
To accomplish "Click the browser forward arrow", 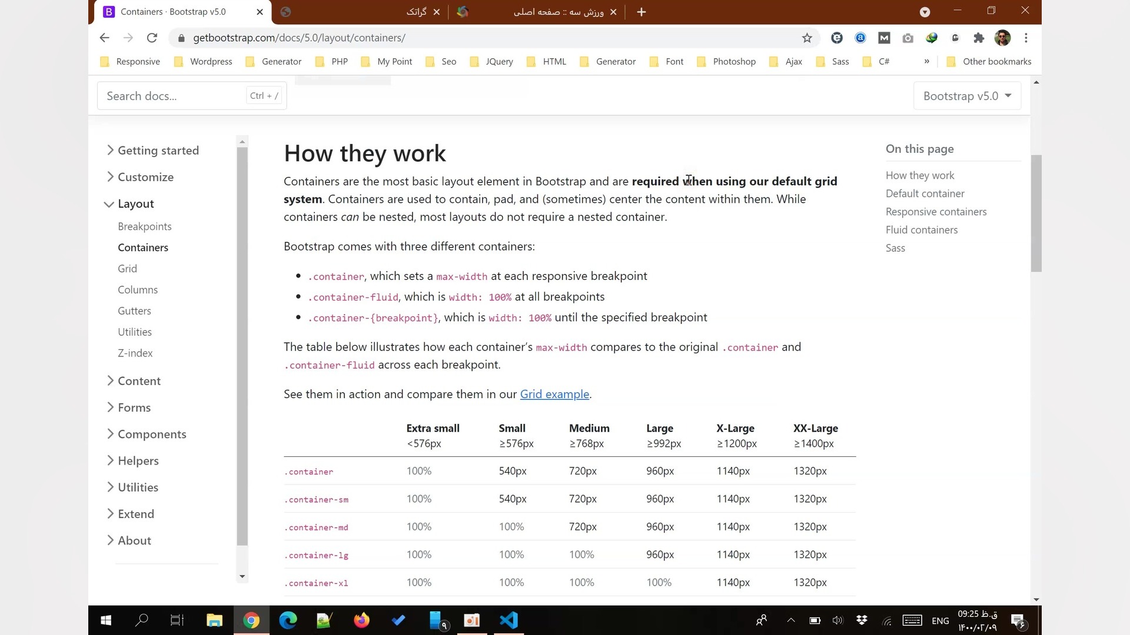I will tap(128, 38).
